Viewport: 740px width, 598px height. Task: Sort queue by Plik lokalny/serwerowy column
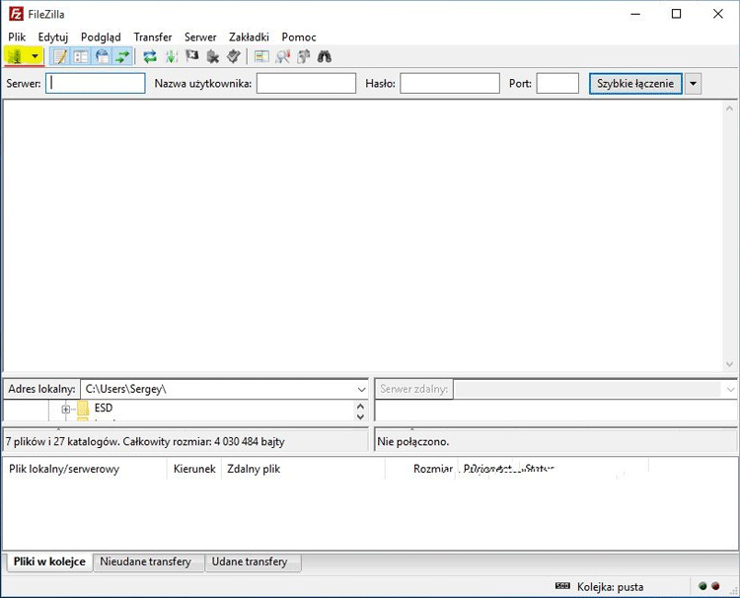(x=85, y=469)
